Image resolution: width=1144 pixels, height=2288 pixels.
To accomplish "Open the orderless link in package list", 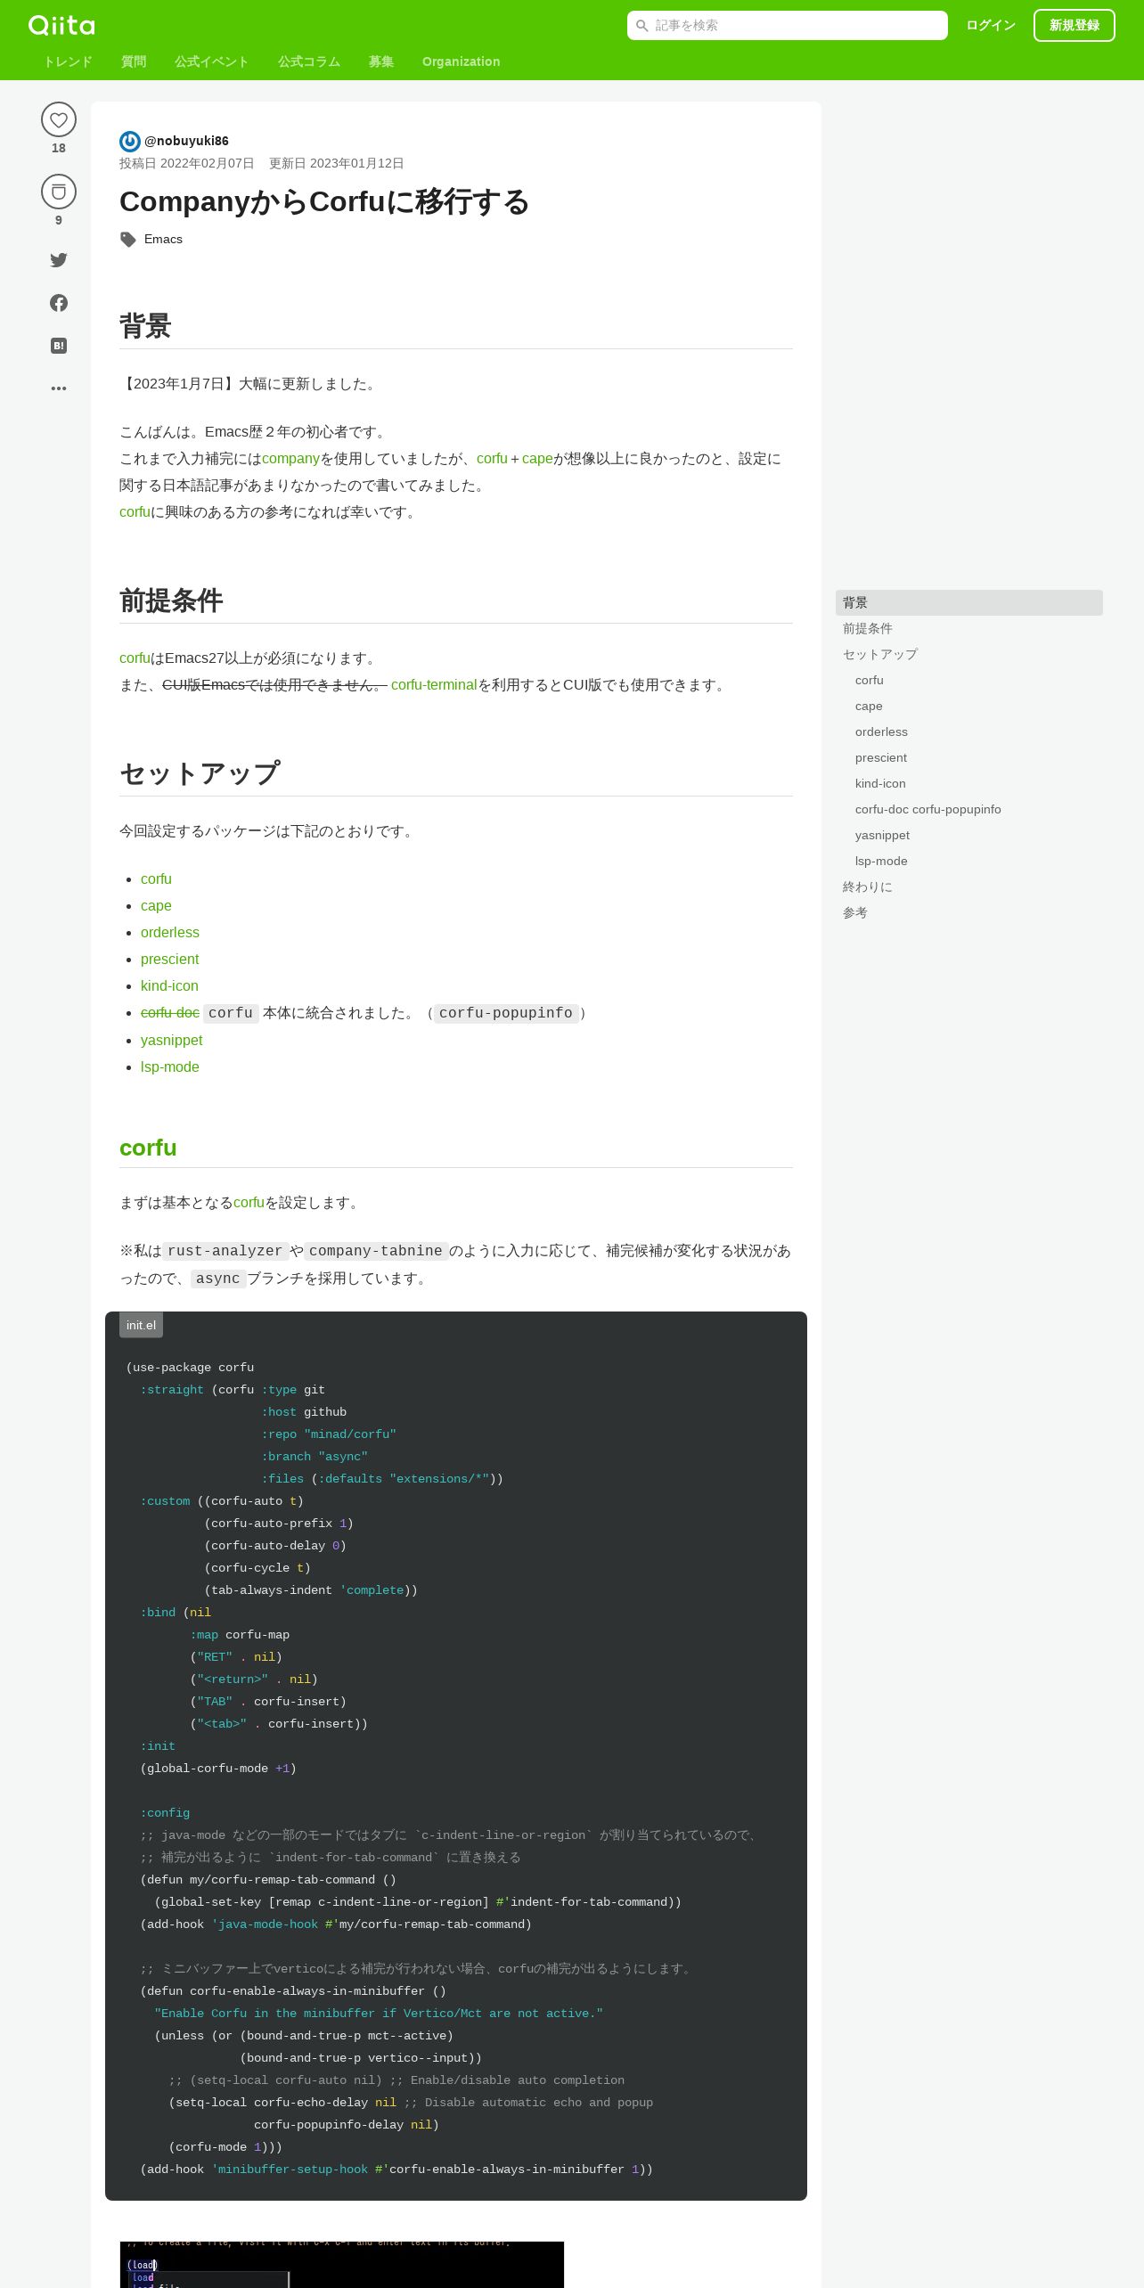I will [x=170, y=933].
